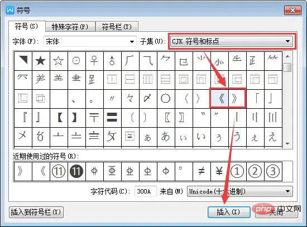
Task: Click the 字符代码 input field
Action: (146, 191)
